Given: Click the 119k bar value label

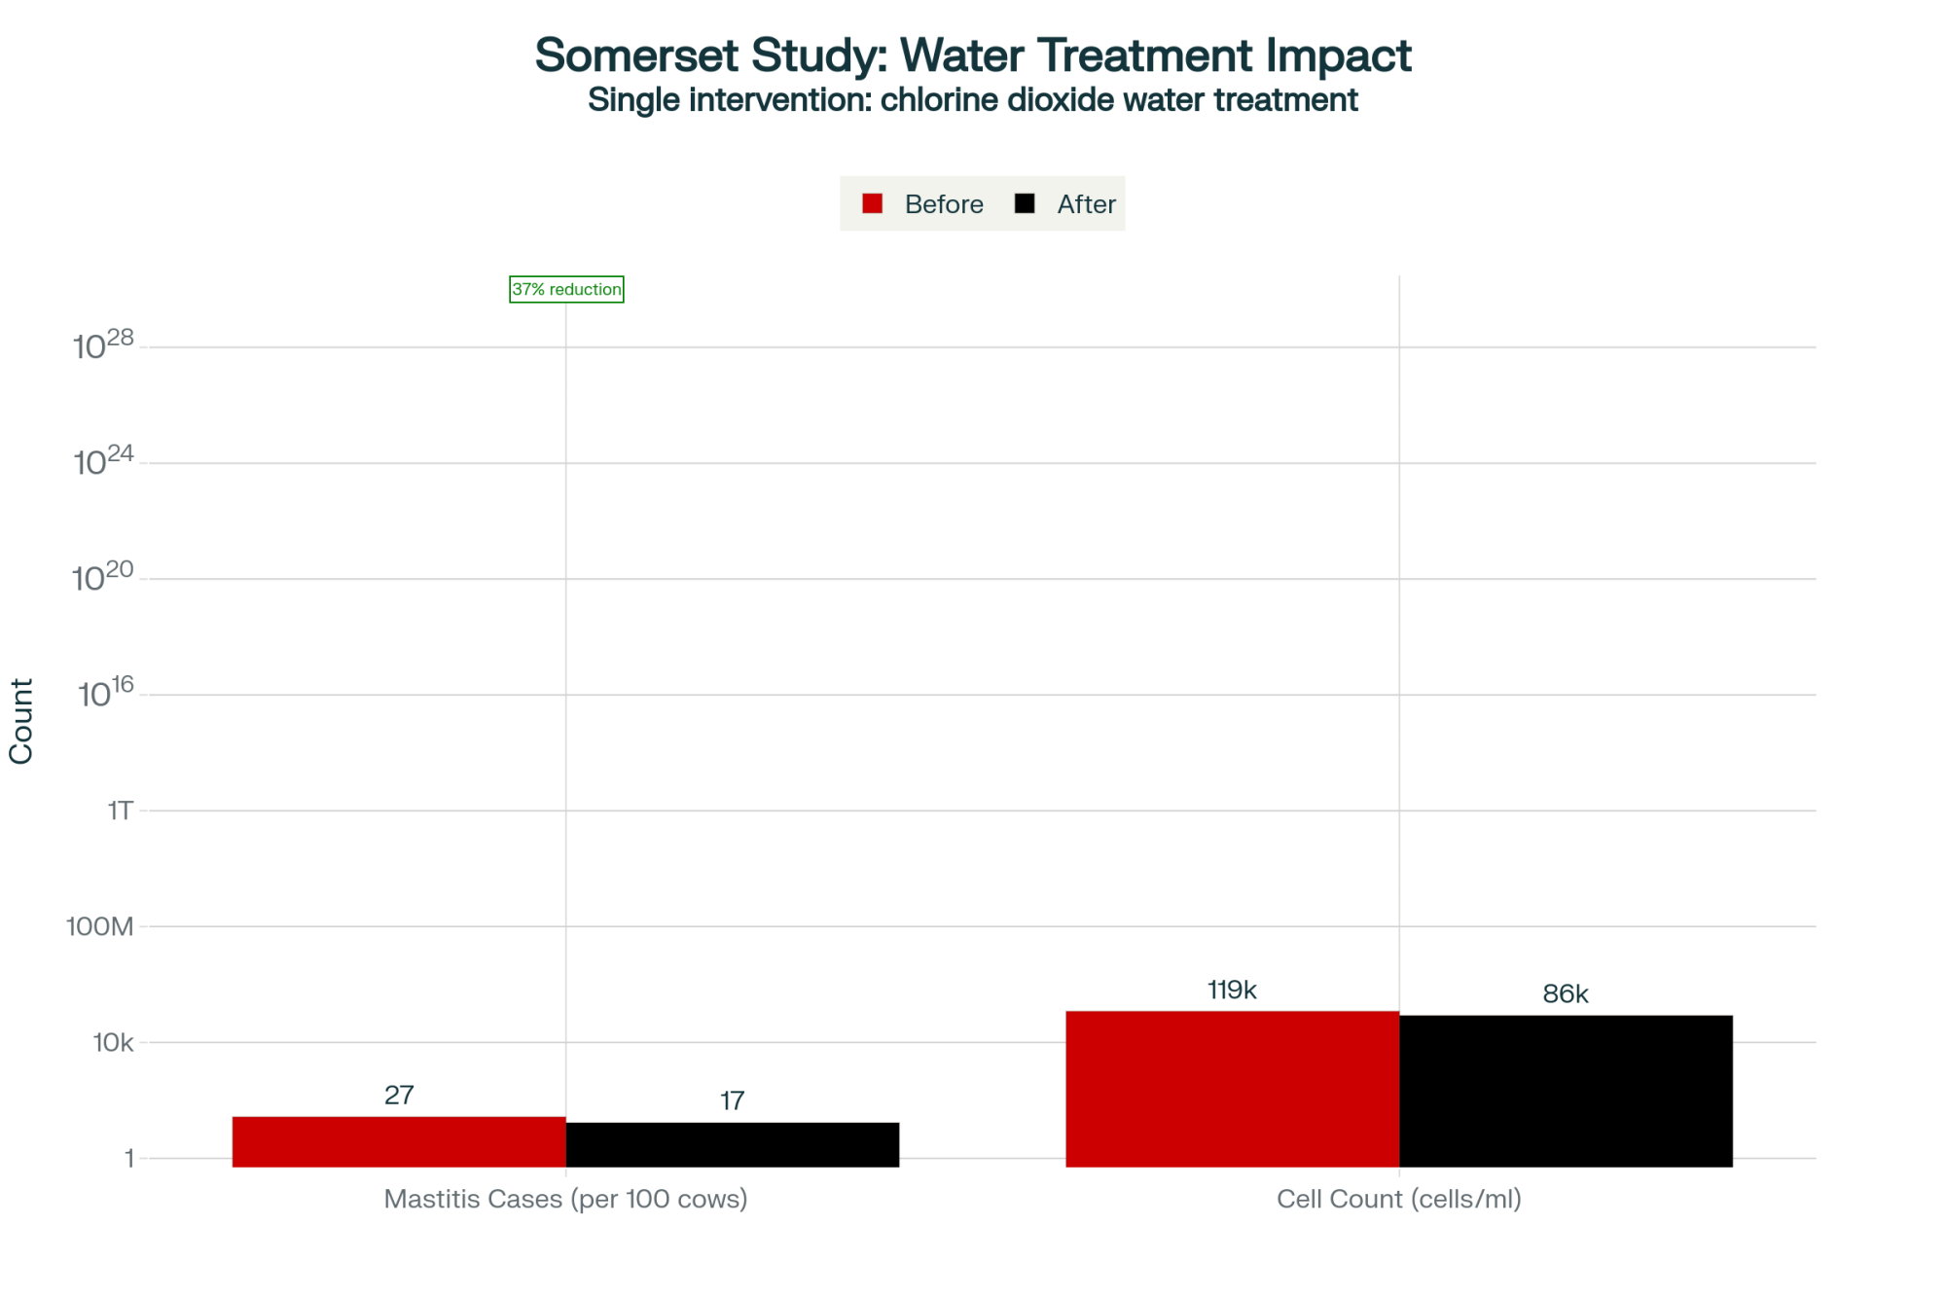Looking at the screenshot, I should 1232,991.
